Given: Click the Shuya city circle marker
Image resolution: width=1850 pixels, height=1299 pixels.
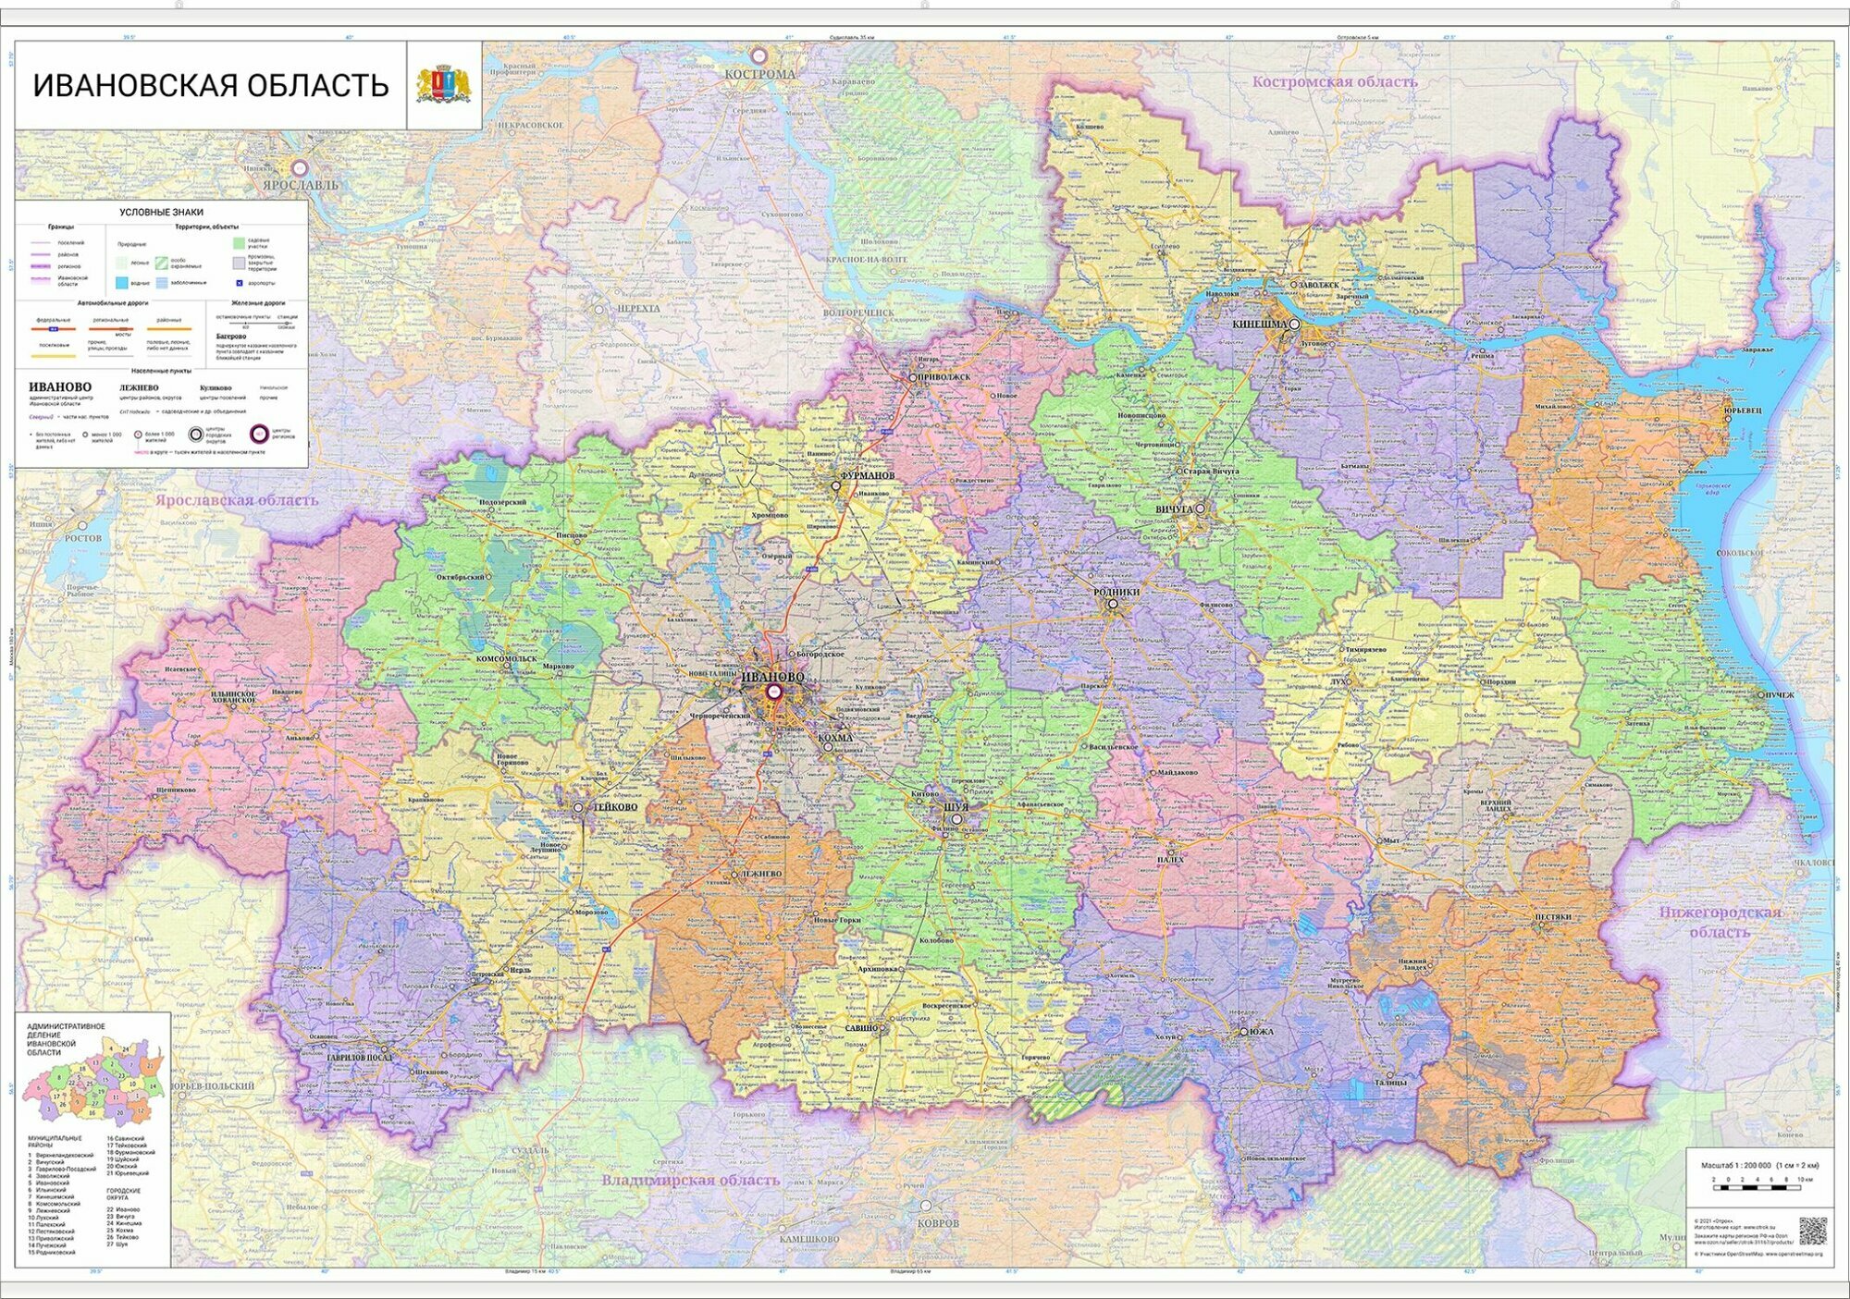Looking at the screenshot, I should [957, 819].
